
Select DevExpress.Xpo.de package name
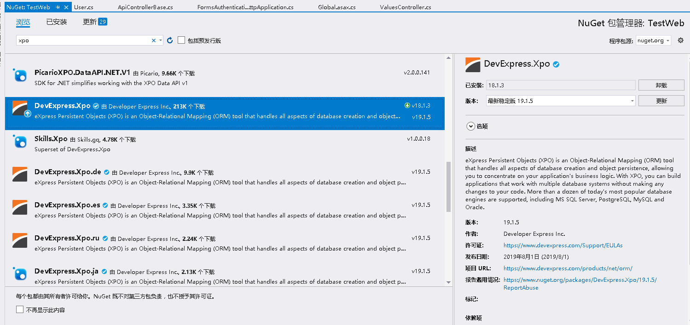68,172
